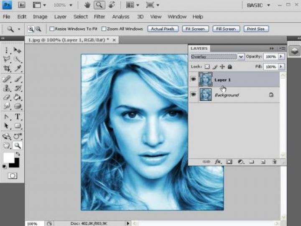Viewport: 301px width, 226px height.
Task: Toggle Quick Mask mode
Action: [x=13, y=176]
